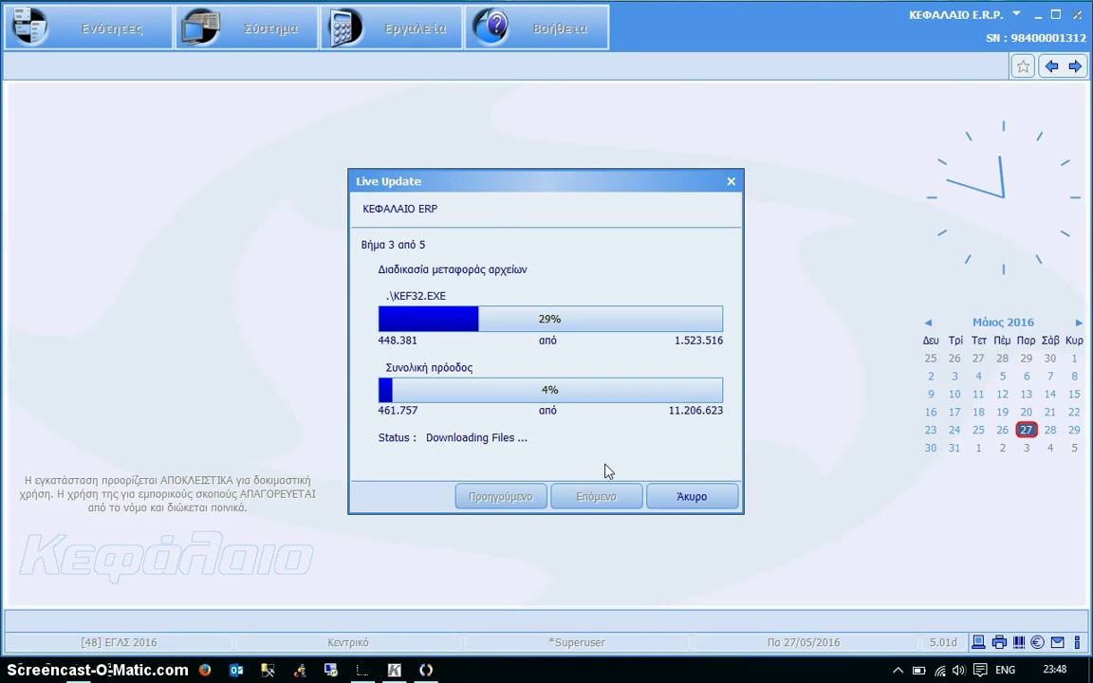This screenshot has width=1093, height=683.
Task: Click the .\KEF32.EXE file name label
Action: 416,296
